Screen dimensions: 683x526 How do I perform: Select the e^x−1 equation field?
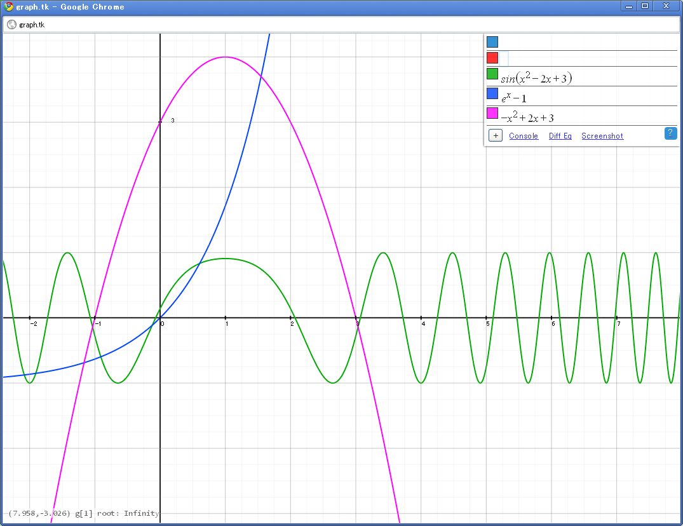(x=514, y=98)
